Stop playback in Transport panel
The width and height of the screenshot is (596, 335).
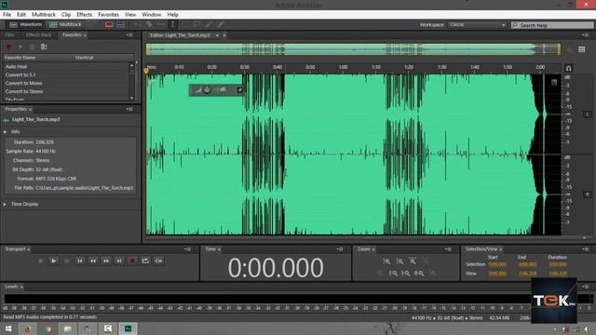[x=41, y=261]
